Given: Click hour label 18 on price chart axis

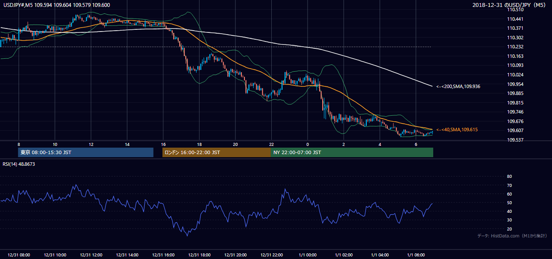Looking at the screenshot, I should 199,144.
